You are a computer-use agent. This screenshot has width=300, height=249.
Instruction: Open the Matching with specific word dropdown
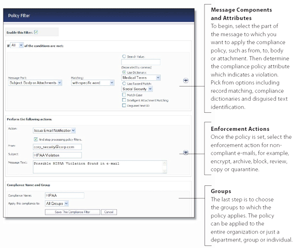[x=92, y=83]
